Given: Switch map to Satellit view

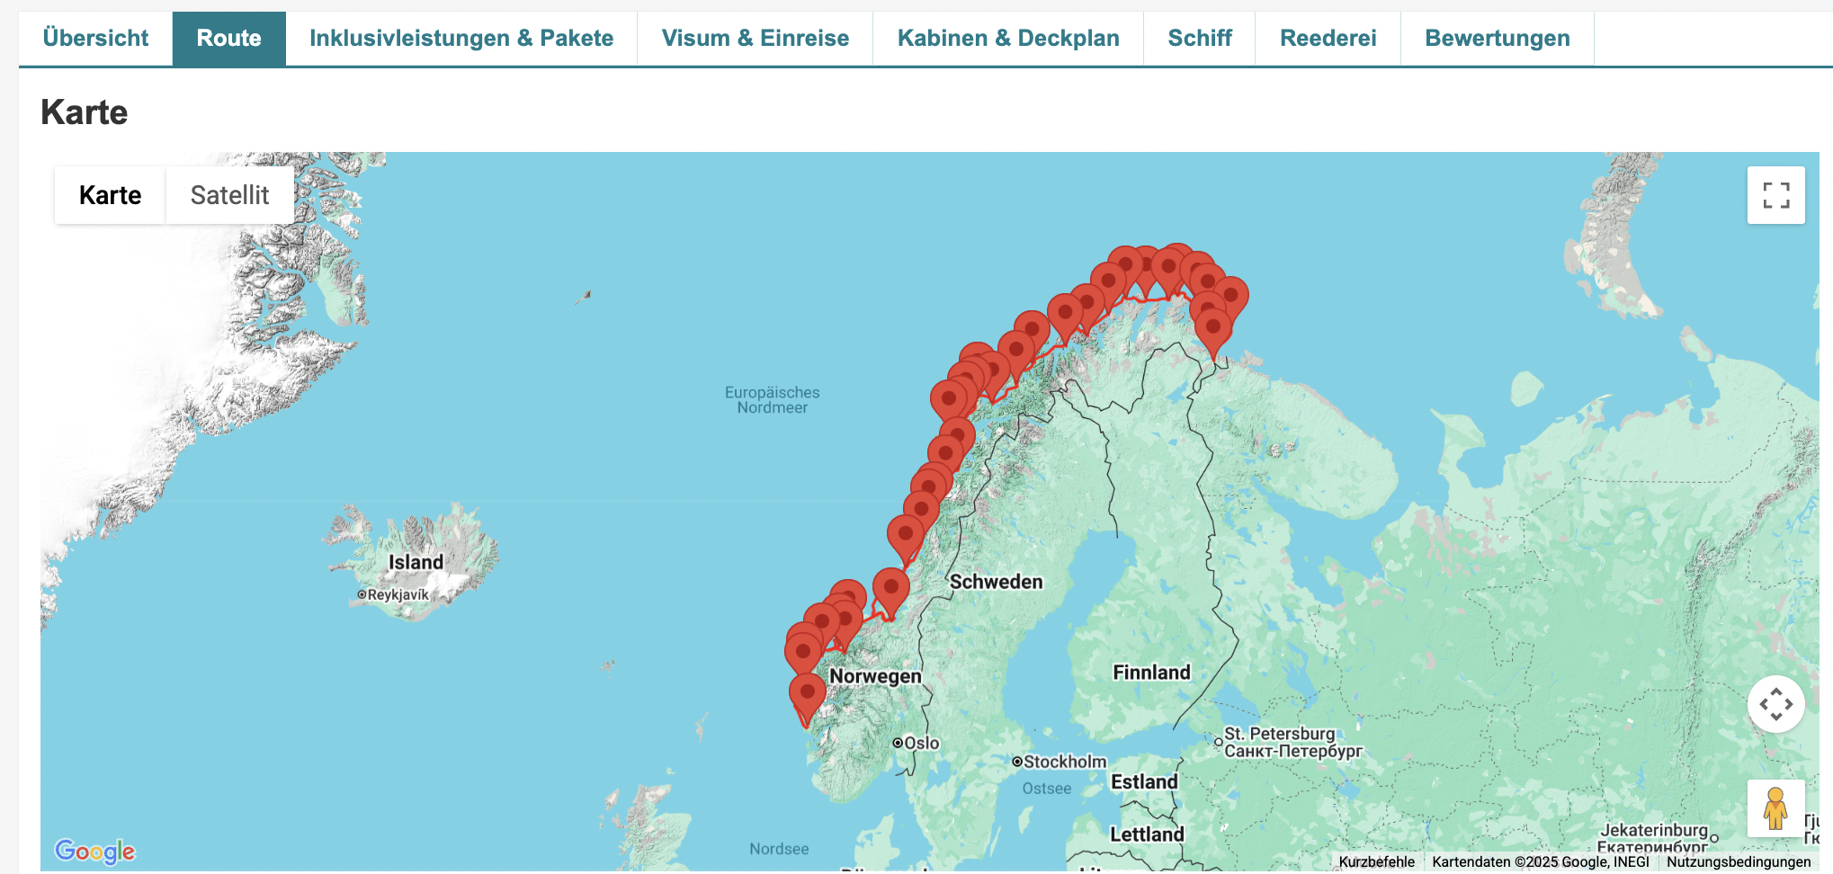Looking at the screenshot, I should (229, 195).
